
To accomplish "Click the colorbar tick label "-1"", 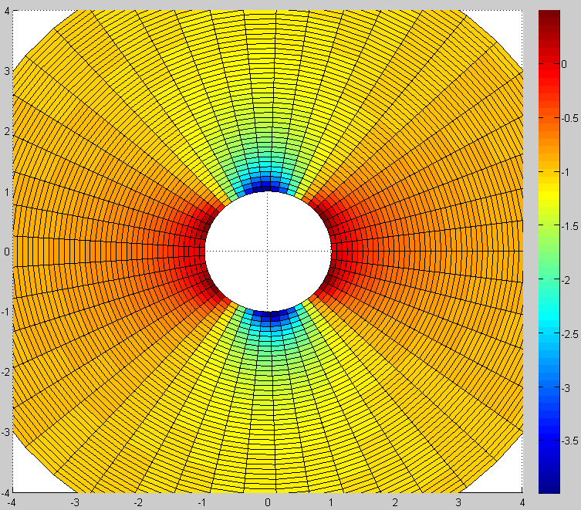I will [x=570, y=172].
